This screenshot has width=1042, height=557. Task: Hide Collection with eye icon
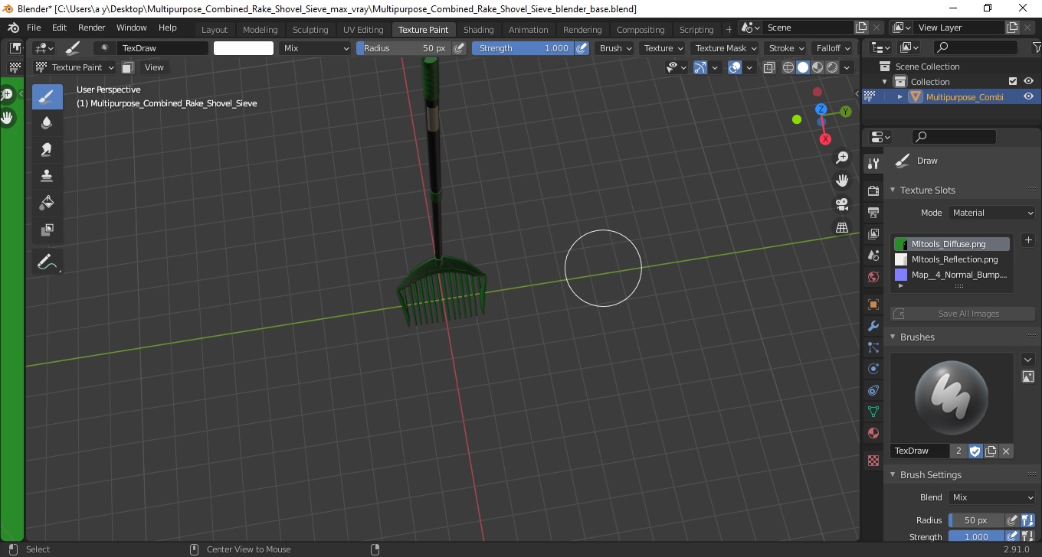[x=1028, y=82]
